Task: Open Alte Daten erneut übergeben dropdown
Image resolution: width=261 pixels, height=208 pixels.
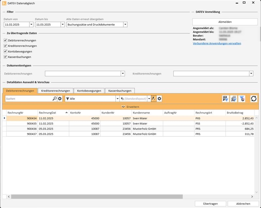Action: click(x=125, y=24)
